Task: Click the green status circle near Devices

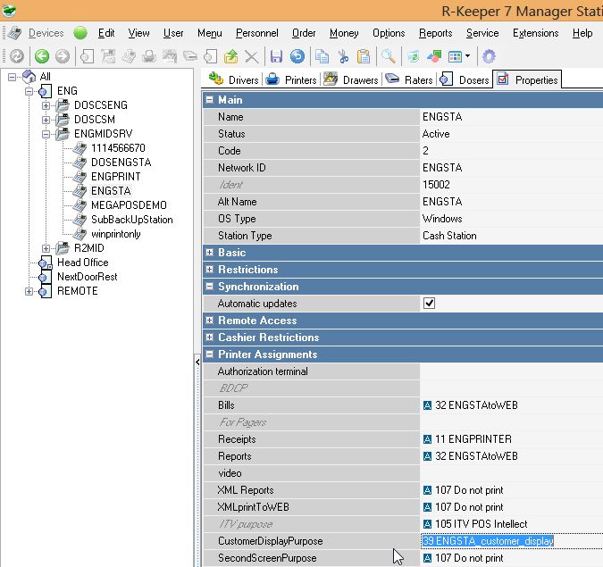Action: pyautogui.click(x=80, y=33)
